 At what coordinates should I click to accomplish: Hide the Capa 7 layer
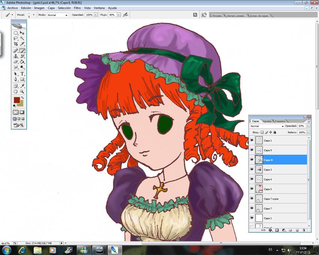252,208
